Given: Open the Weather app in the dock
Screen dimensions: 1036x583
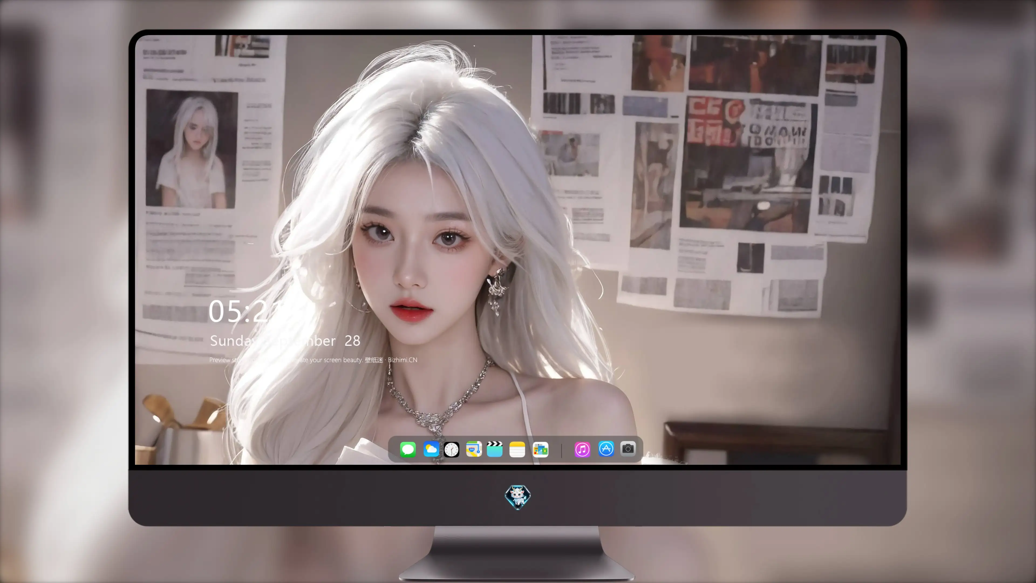Looking at the screenshot, I should [x=431, y=449].
